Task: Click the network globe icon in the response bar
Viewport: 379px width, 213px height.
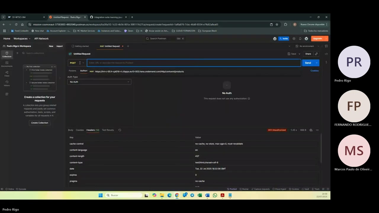Action: coord(311,130)
